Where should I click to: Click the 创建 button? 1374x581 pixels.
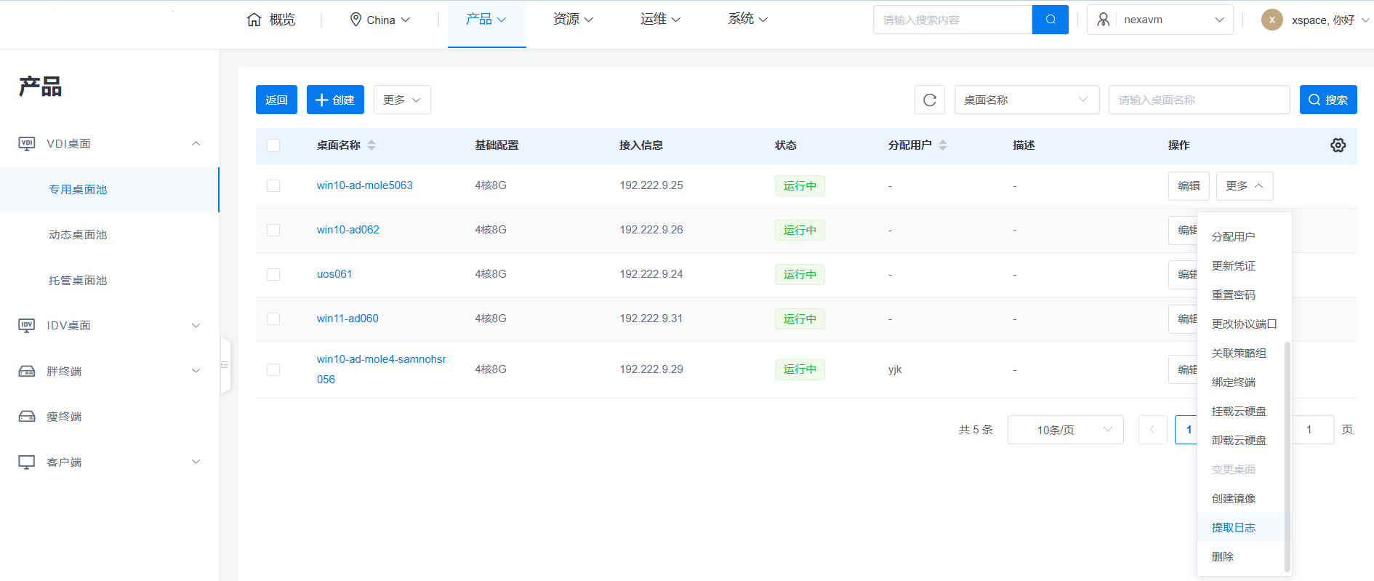(335, 100)
